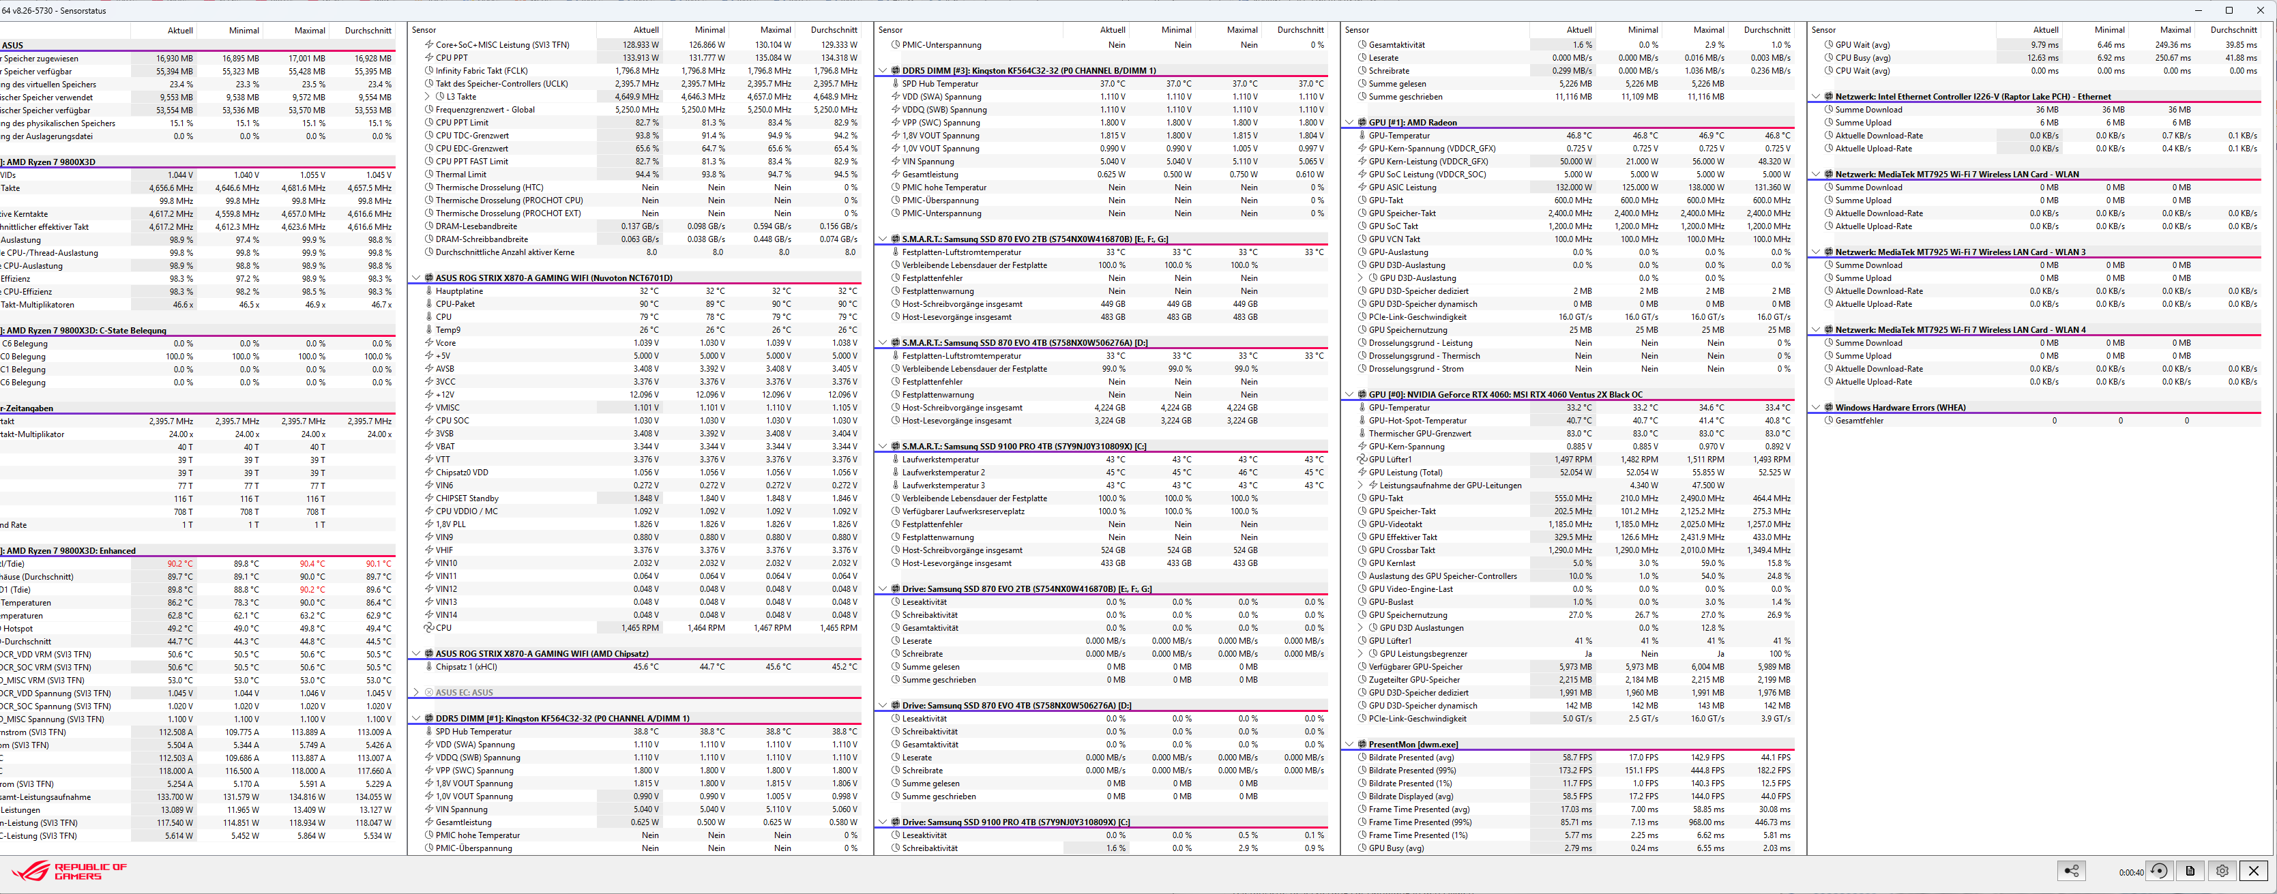Viewport: 2277px width, 894px height.
Task: Close sensor window using the bottom X button
Action: pyautogui.click(x=2254, y=871)
